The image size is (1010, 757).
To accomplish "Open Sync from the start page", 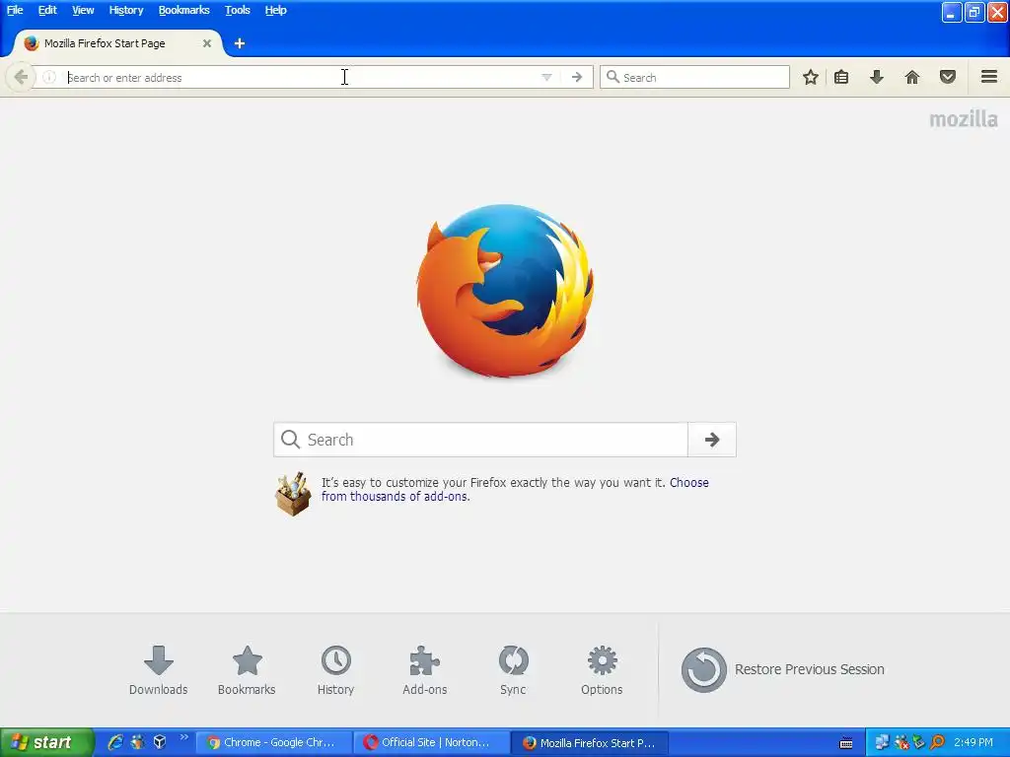I will pyautogui.click(x=513, y=670).
